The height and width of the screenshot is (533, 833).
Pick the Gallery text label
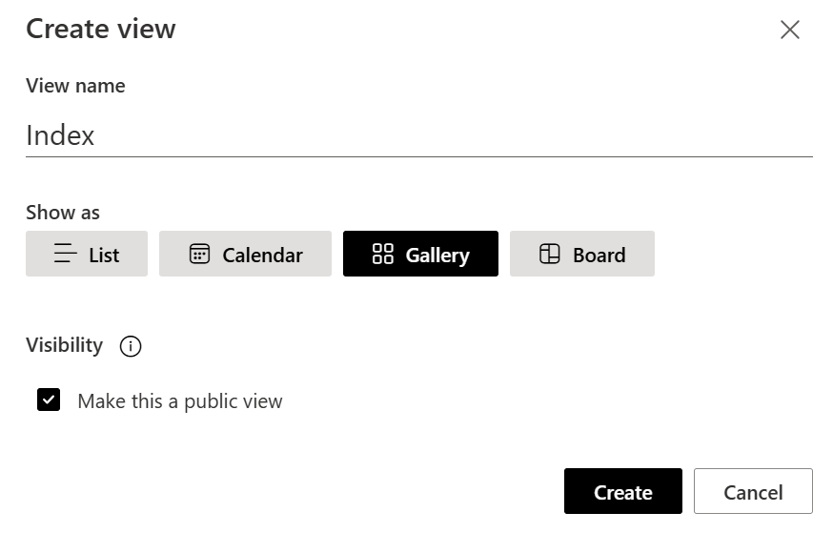[x=437, y=256]
